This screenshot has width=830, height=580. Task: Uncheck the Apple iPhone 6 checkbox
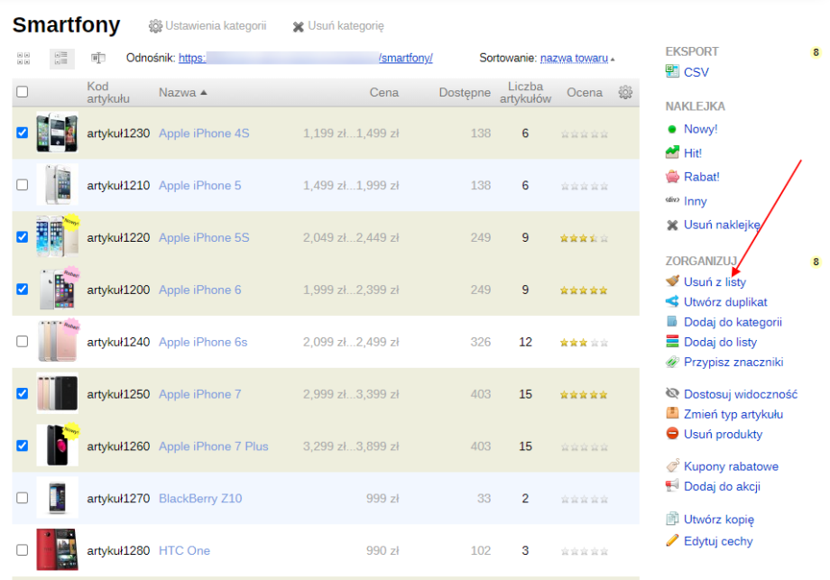click(23, 289)
